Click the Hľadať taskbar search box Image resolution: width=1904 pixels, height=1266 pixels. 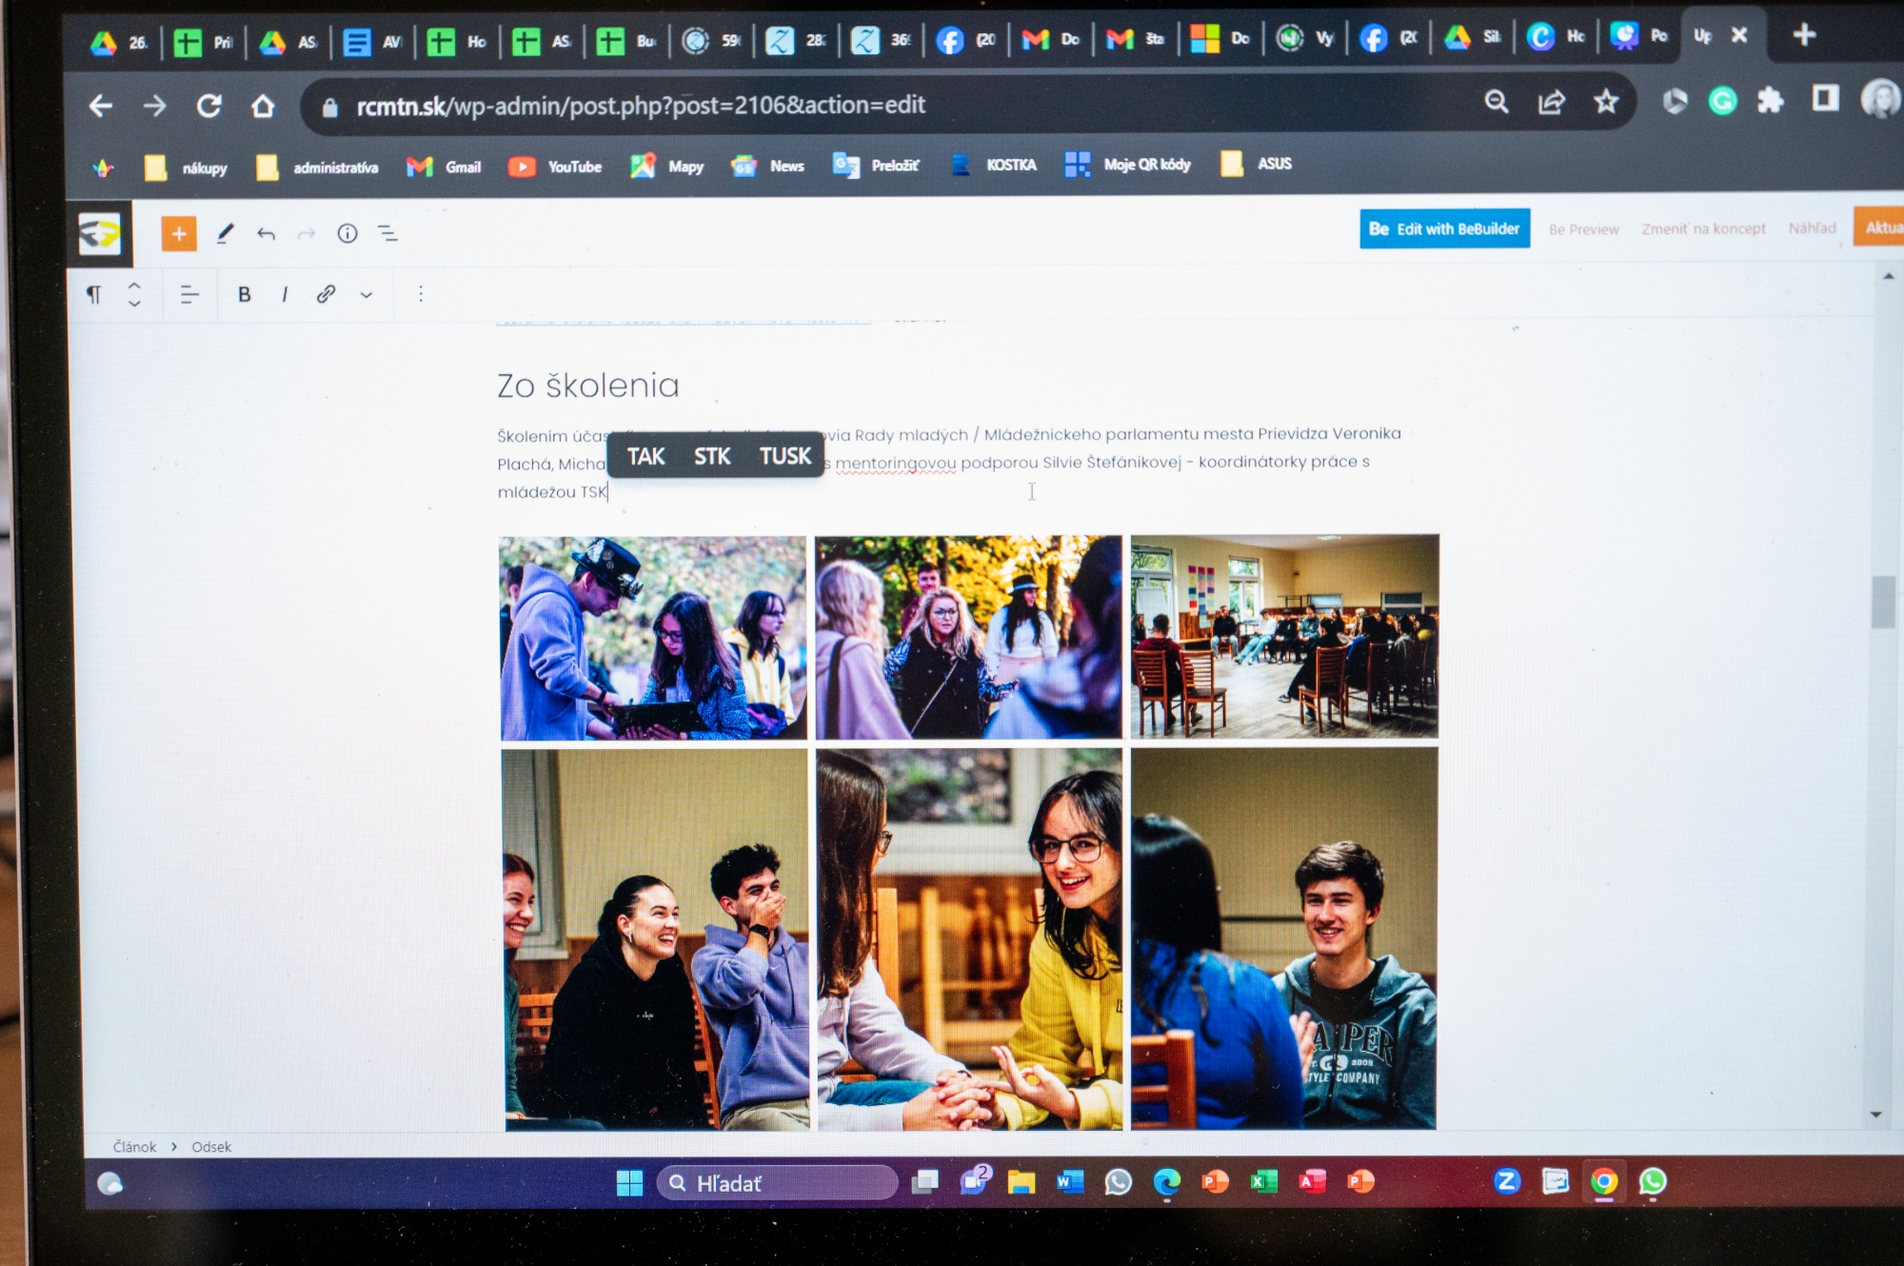click(777, 1183)
